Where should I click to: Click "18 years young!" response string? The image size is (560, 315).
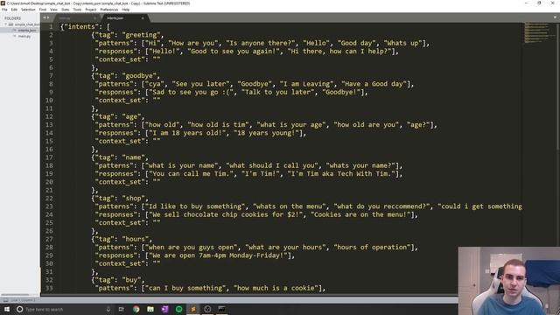click(x=266, y=133)
